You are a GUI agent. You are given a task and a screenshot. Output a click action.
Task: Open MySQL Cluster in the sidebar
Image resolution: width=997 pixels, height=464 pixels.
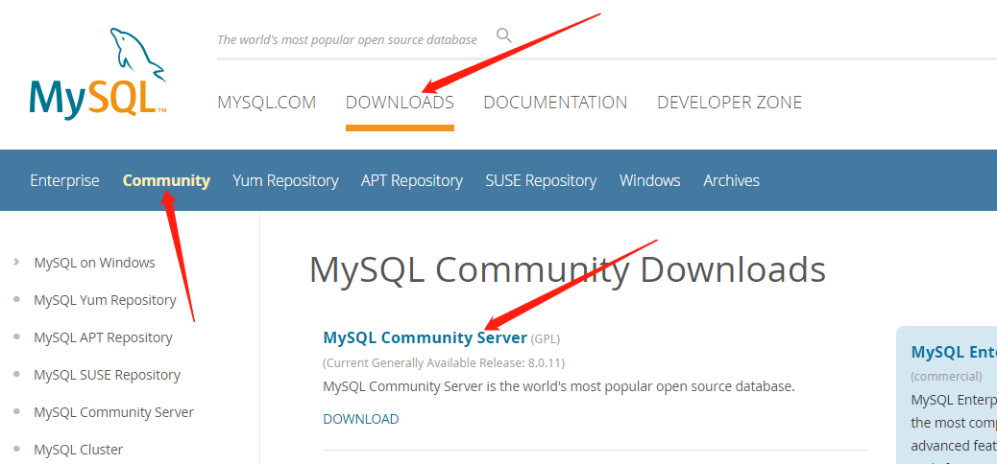78,450
